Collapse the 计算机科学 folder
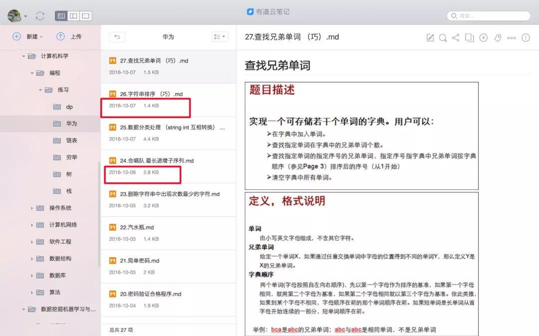539x336 pixels. coord(23,56)
